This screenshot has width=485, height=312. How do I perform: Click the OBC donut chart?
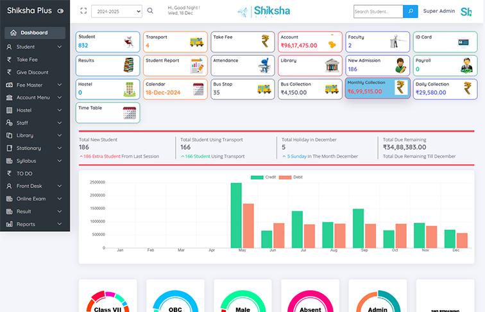(x=175, y=302)
